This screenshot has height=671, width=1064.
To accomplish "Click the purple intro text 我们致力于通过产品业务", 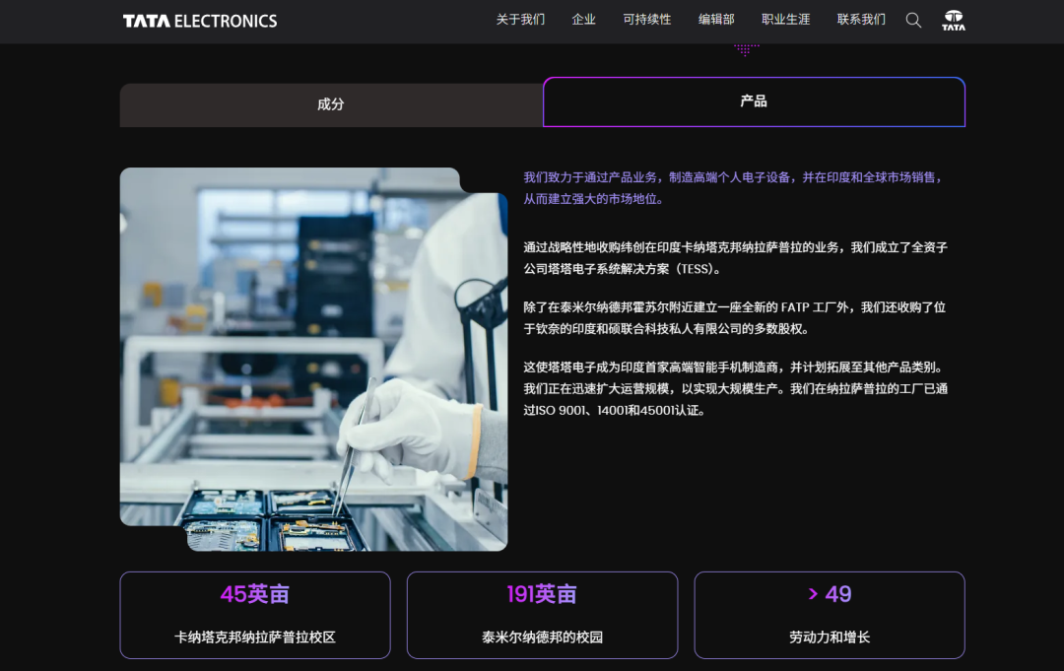I will [x=734, y=188].
